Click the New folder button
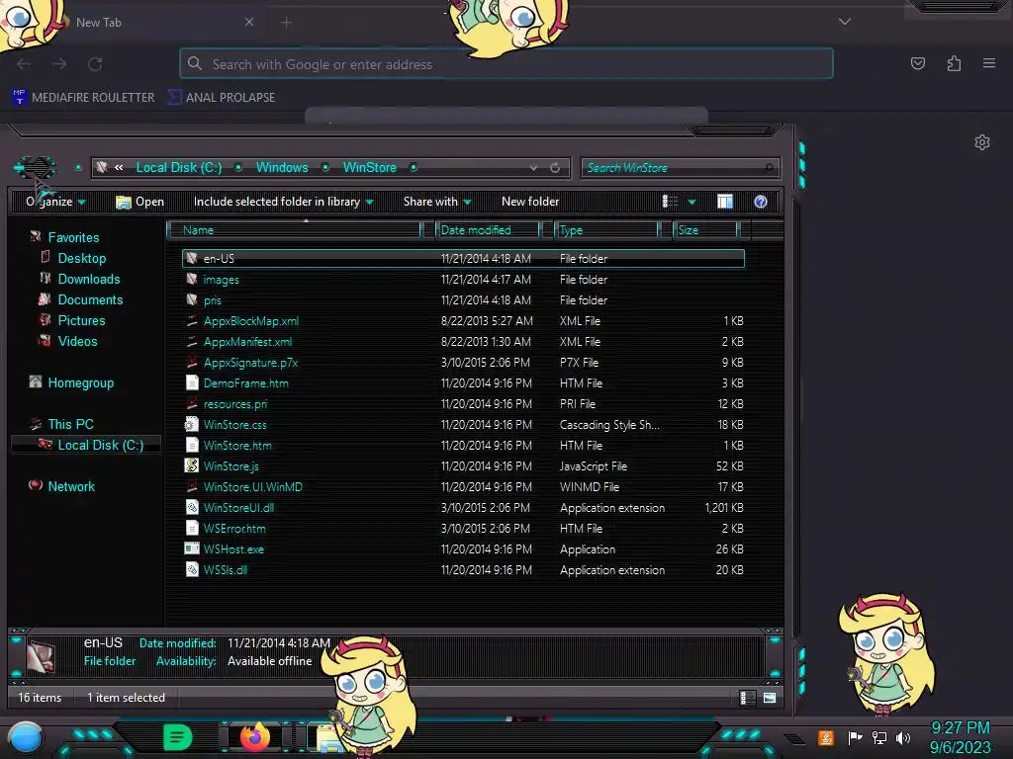 coord(530,202)
